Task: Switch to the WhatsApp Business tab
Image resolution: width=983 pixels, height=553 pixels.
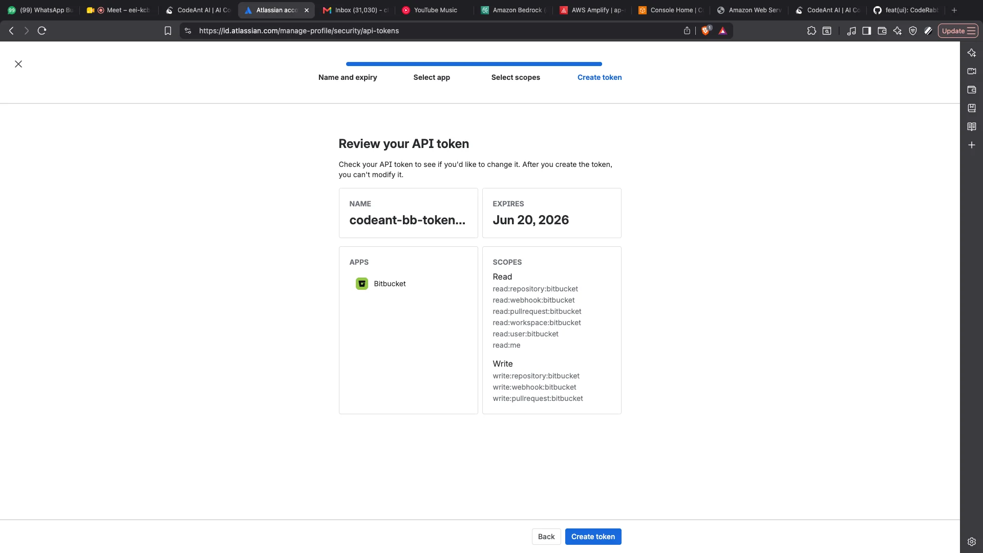Action: click(41, 10)
